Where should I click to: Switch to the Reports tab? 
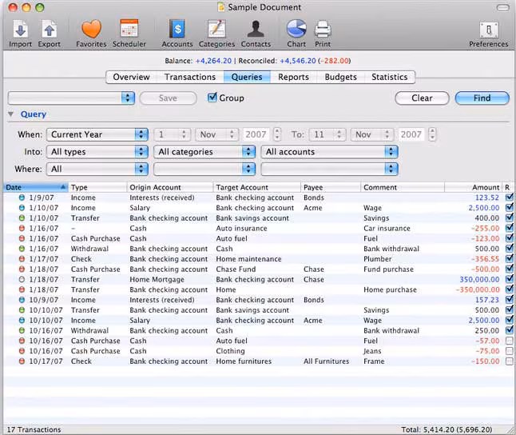pos(293,78)
